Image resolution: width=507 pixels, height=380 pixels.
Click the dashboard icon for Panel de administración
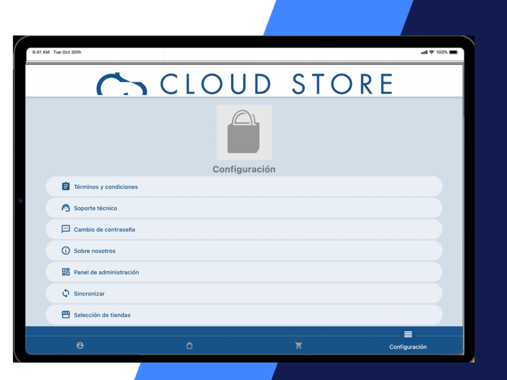coord(65,272)
